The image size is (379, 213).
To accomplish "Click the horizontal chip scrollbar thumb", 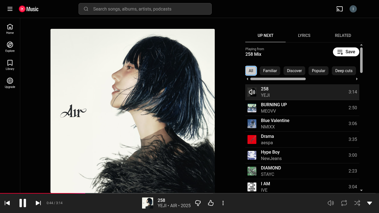I will point(278,79).
